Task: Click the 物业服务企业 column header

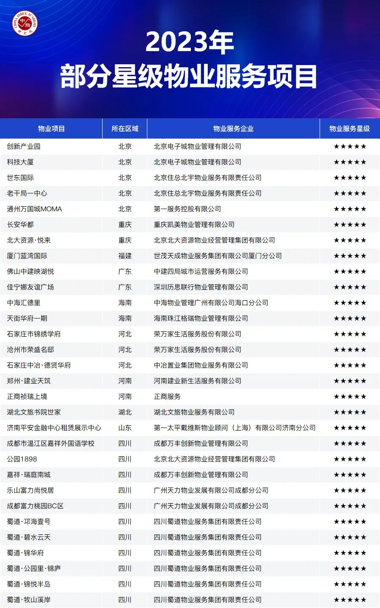Action: pos(233,129)
